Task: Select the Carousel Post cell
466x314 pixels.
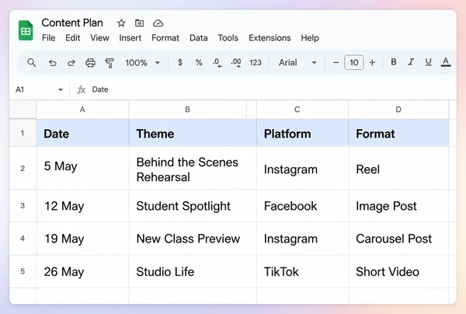Action: pyautogui.click(x=398, y=239)
